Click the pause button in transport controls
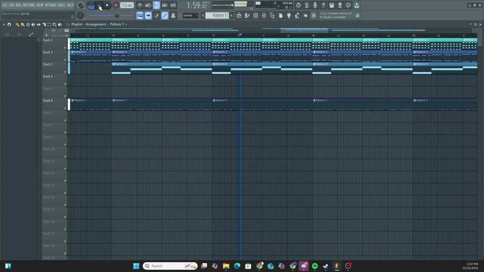The width and height of the screenshot is (484, 272). pyautogui.click(x=99, y=5)
